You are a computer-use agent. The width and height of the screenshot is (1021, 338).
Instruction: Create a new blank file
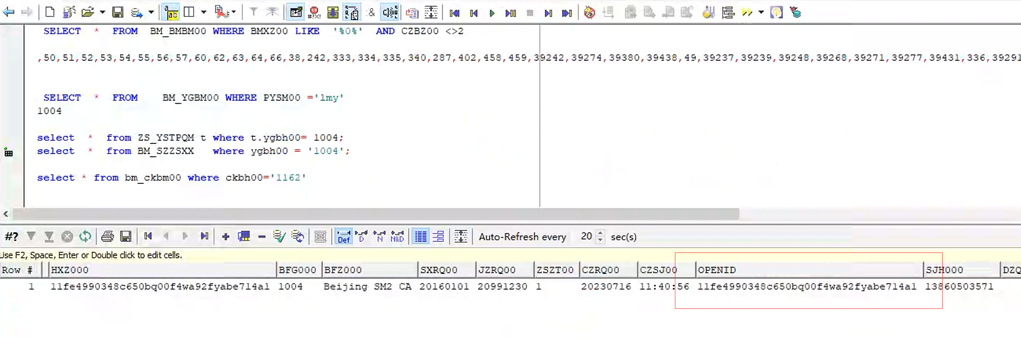point(50,12)
